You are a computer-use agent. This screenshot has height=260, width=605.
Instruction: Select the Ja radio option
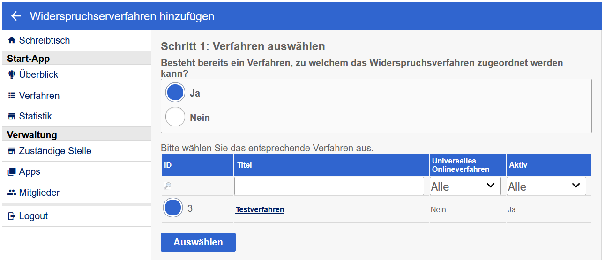point(175,93)
